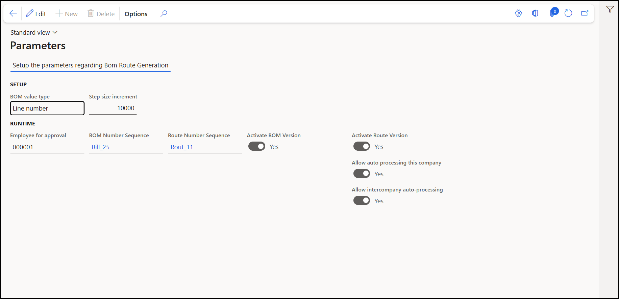Click the search magnifier icon

pyautogui.click(x=164, y=13)
